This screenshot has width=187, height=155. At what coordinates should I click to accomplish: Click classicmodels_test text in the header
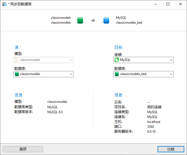(x=129, y=23)
